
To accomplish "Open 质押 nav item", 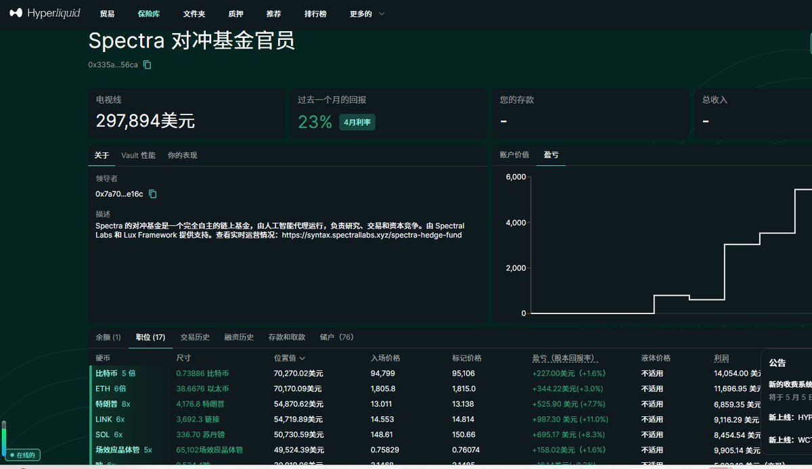I will (236, 14).
